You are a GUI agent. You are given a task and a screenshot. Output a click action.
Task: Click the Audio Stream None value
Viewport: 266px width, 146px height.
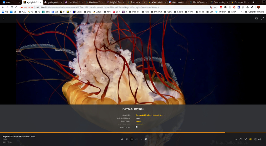pos(138,118)
